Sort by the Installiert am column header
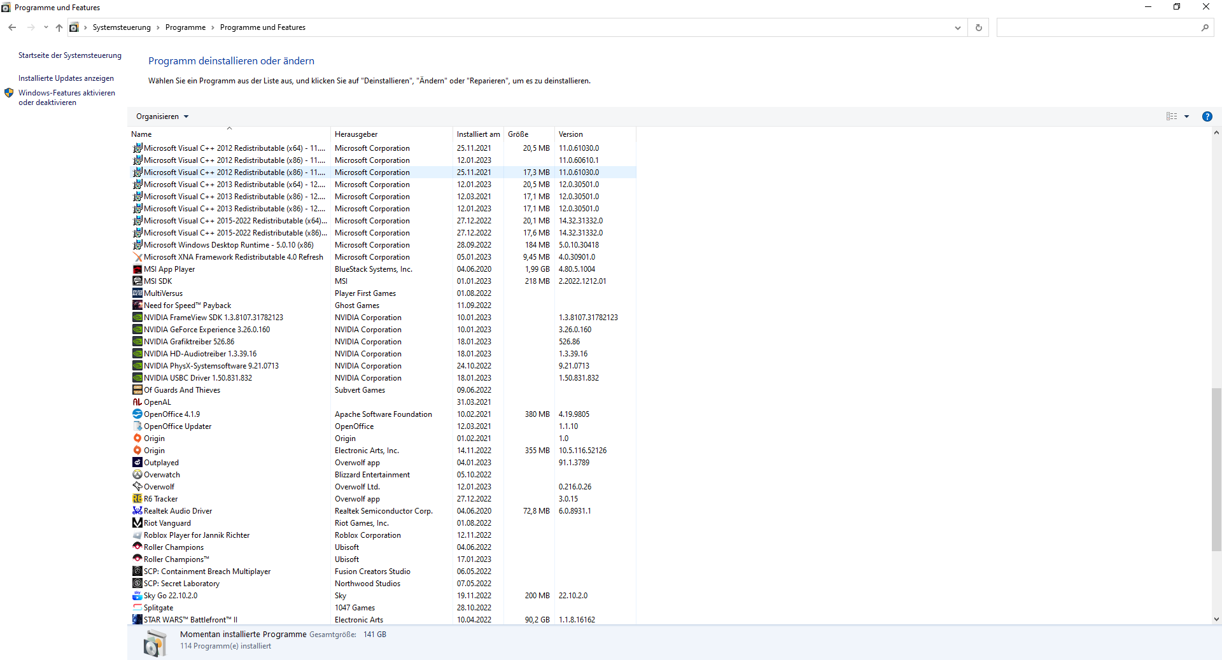 [478, 134]
